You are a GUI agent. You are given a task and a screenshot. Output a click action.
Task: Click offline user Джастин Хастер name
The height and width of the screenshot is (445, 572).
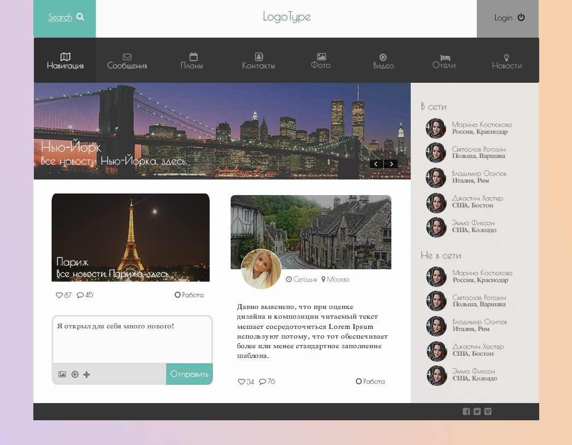coord(478,347)
